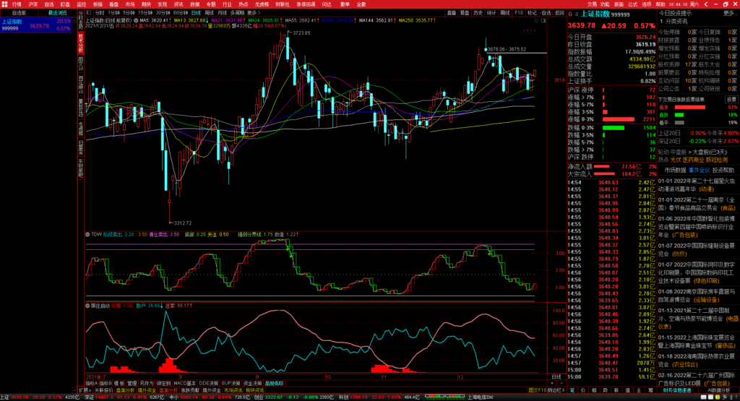This screenshot has height=401, width=740.
Task: Toggle 自选 watchlist for this index
Action: [546, 13]
